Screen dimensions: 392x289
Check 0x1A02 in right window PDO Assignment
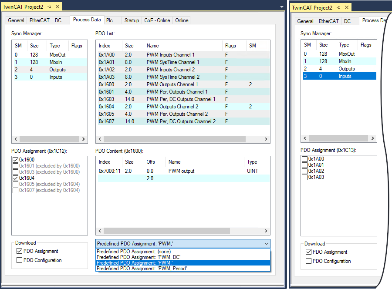click(x=304, y=171)
